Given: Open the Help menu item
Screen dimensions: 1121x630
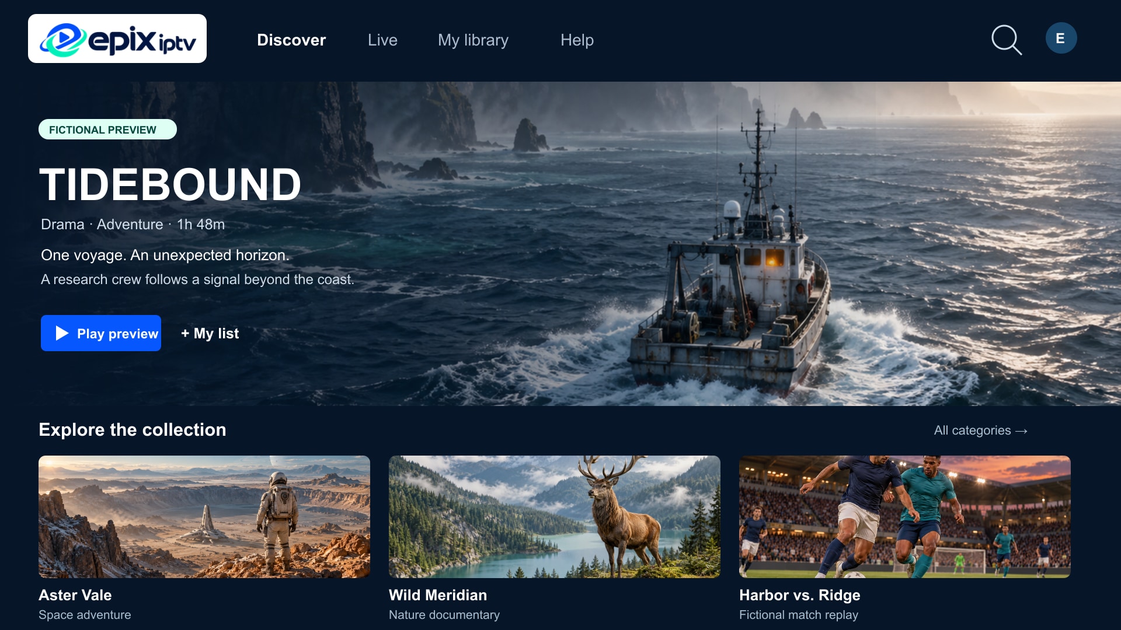Looking at the screenshot, I should (x=577, y=40).
